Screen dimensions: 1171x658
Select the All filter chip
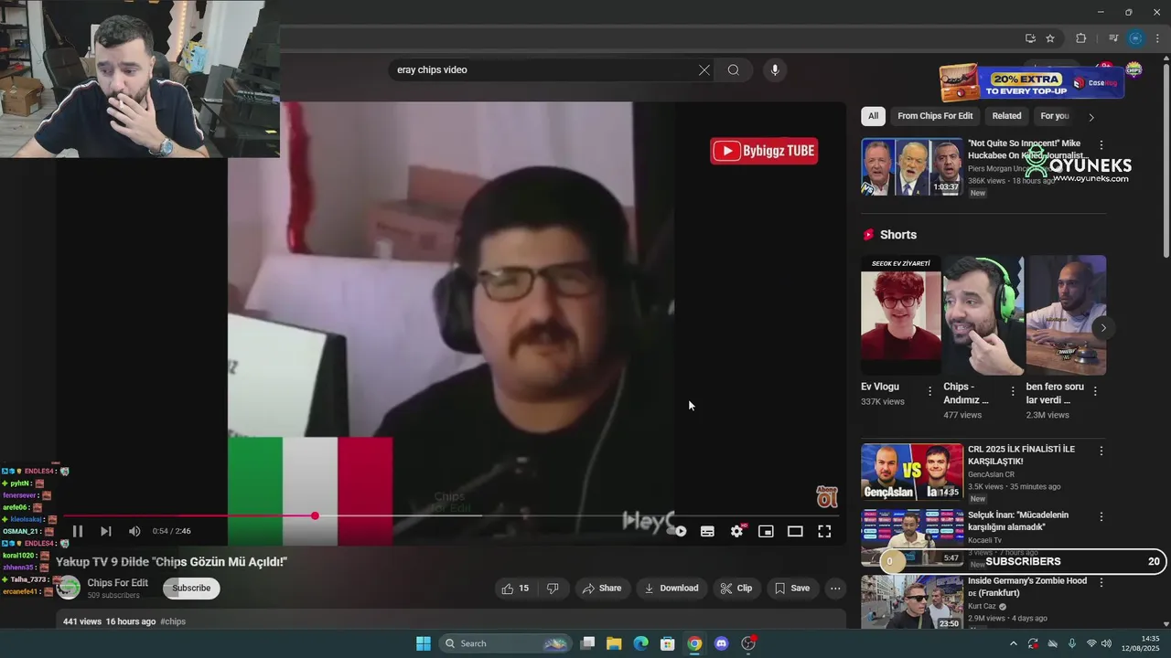click(x=873, y=116)
